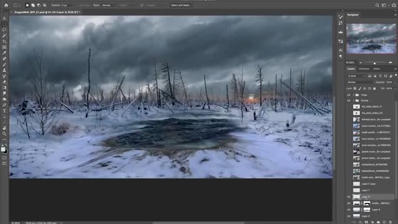
Task: Open the Layers panel menu
Action: tap(396, 69)
